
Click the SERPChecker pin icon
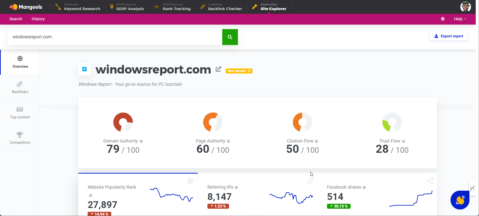point(112,7)
